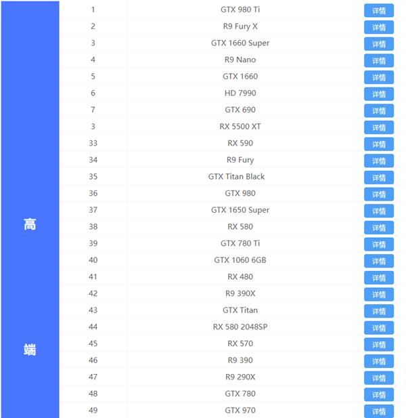Select rank number 45 for RX 570
The width and height of the screenshot is (406, 418).
pyautogui.click(x=93, y=343)
